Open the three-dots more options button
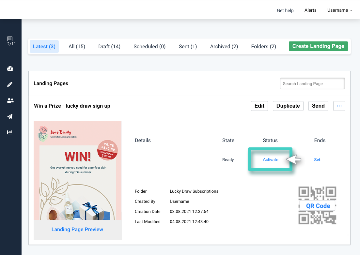Image resolution: width=360 pixels, height=255 pixels. (339, 106)
